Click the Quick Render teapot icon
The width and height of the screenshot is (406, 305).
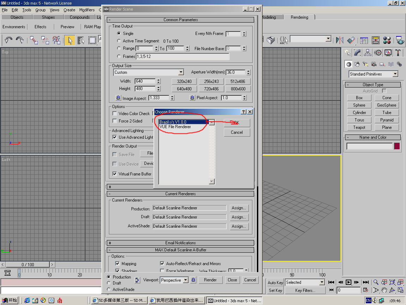point(400,40)
